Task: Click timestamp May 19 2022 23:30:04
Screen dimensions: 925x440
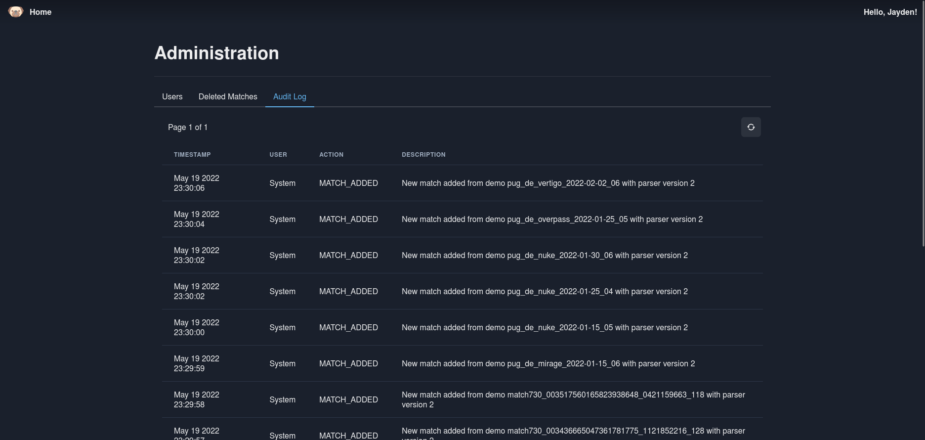Action: coord(197,219)
